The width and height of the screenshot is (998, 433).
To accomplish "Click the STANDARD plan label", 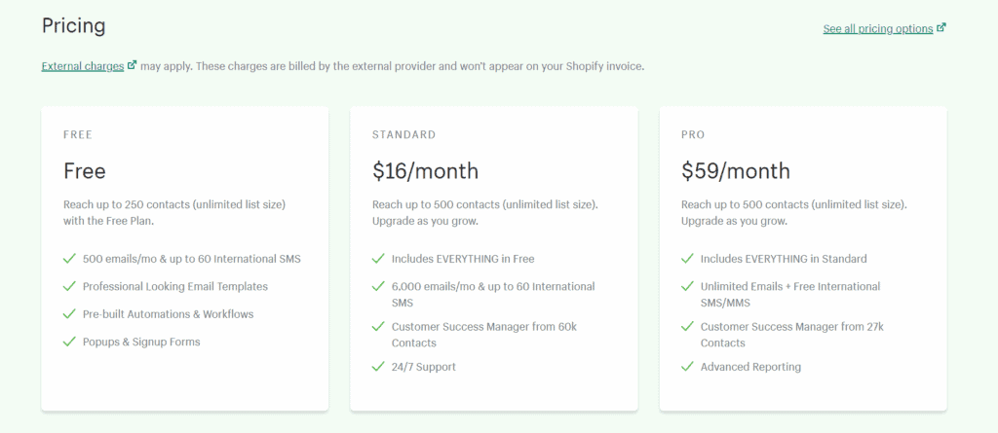I will (404, 135).
